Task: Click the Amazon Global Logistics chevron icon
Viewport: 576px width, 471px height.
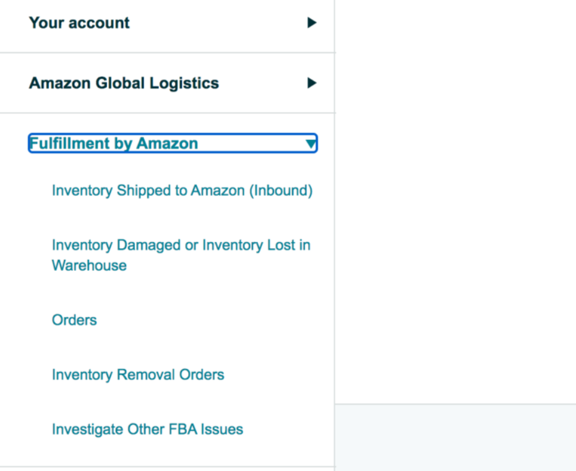Action: coord(311,83)
